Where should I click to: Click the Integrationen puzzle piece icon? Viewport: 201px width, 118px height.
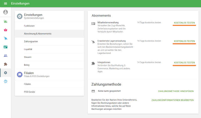(x=93, y=63)
